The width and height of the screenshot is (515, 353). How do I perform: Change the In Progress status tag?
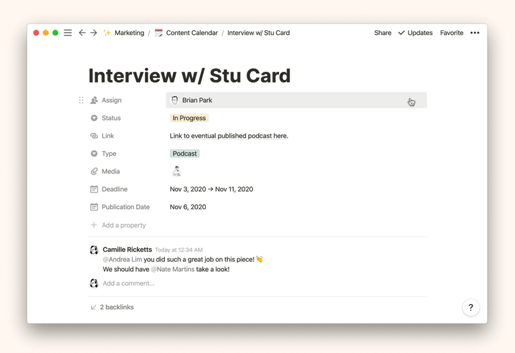189,118
